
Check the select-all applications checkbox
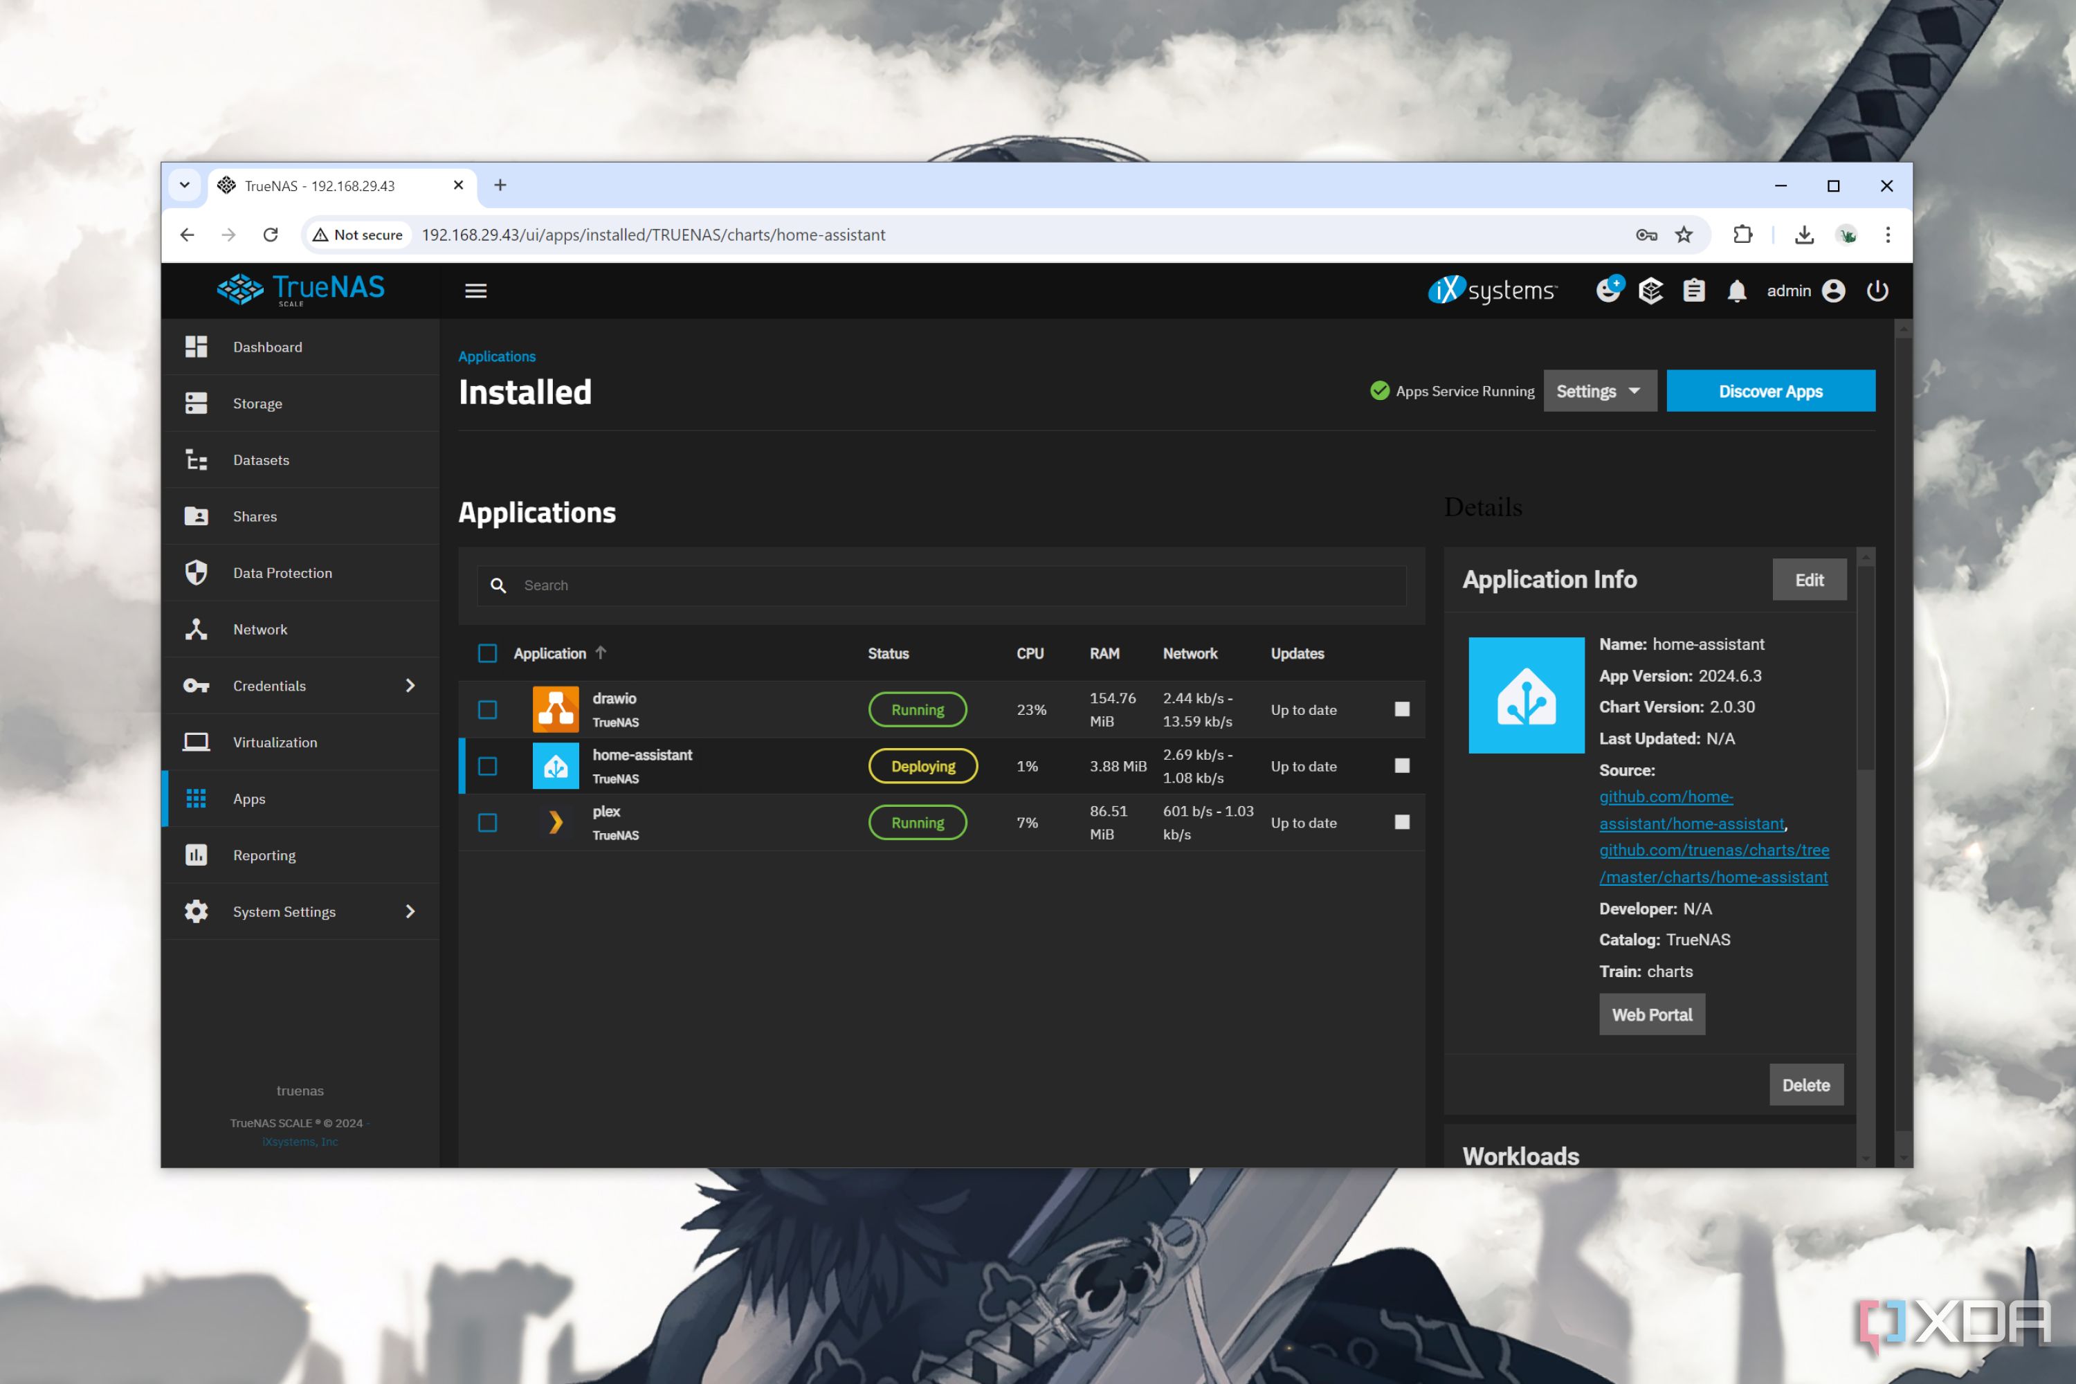coord(487,653)
